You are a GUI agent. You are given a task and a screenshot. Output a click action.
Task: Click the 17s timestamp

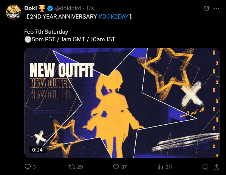[x=90, y=8]
